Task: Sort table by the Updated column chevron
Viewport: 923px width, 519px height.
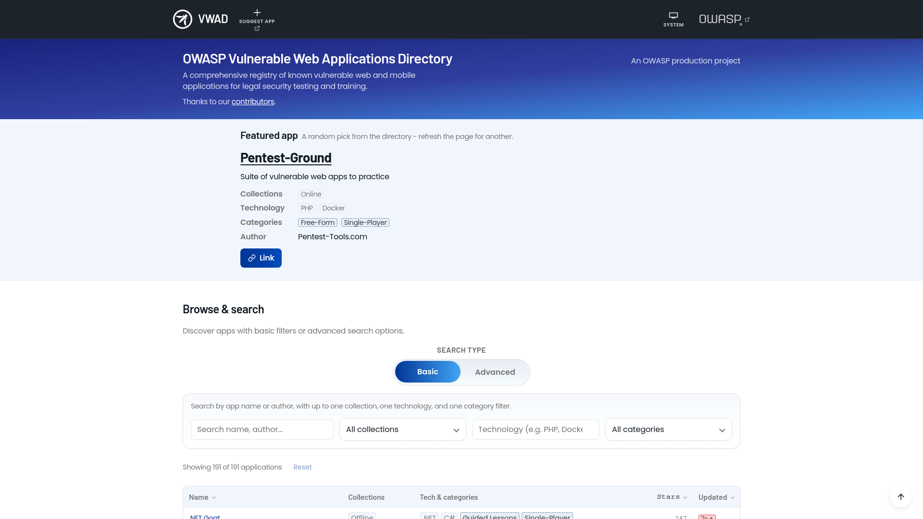Action: click(732, 497)
